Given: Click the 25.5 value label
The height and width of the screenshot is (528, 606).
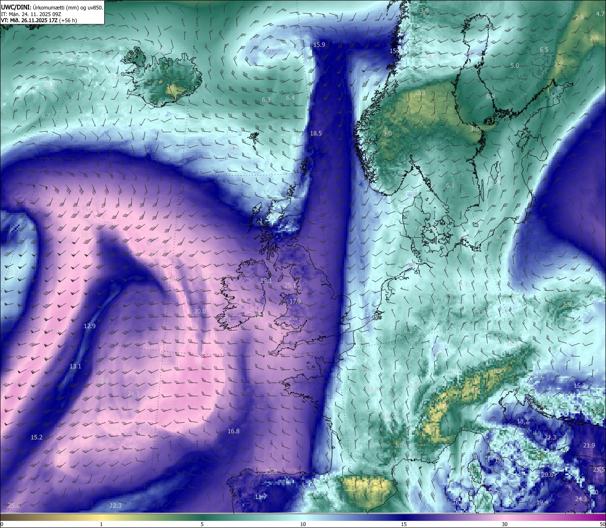Looking at the screenshot, I should (x=599, y=470).
